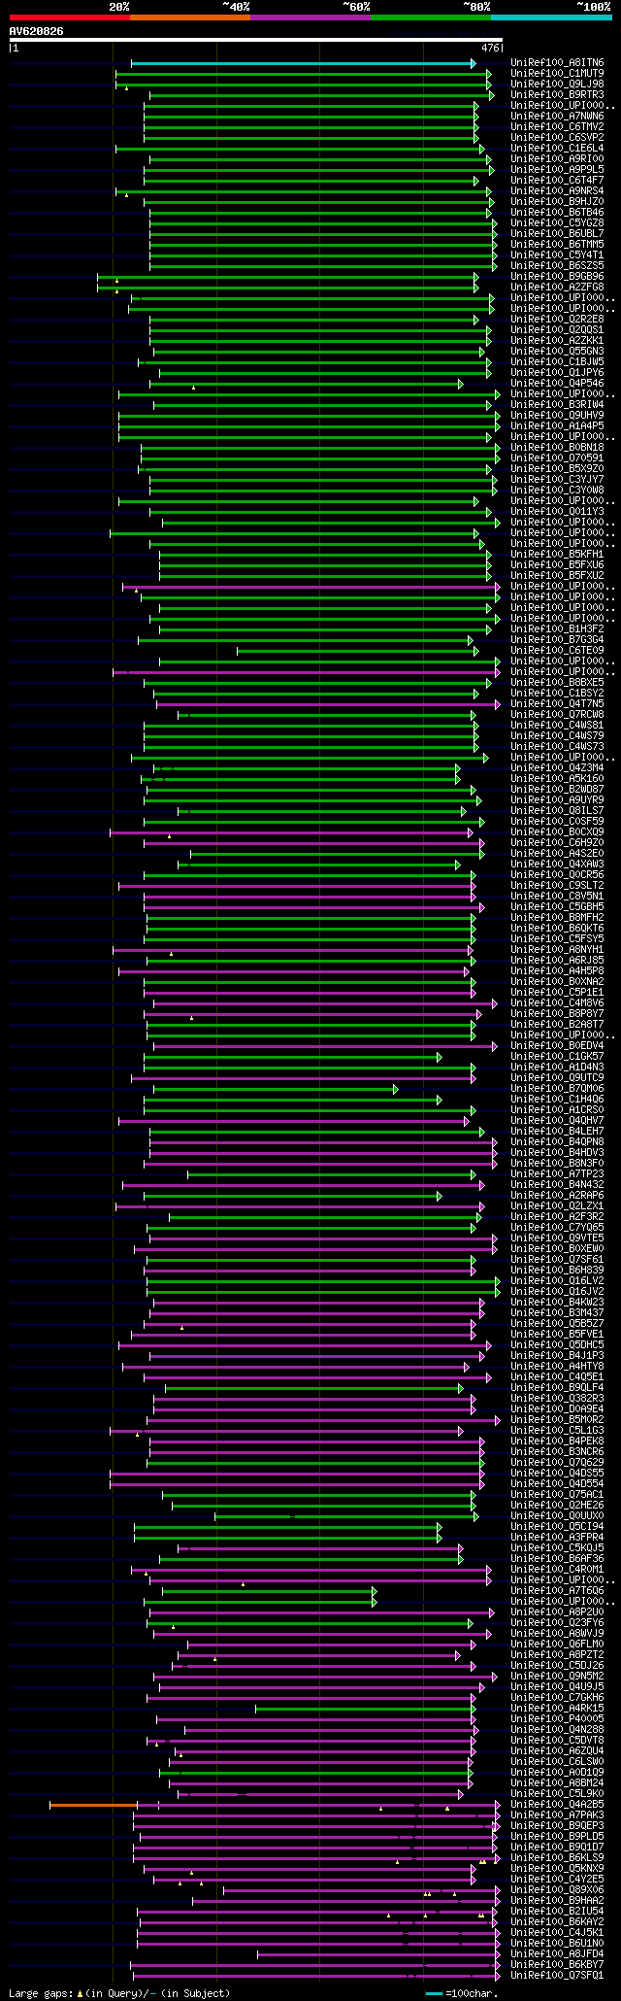Viewport: 621px width, 2001px height.
Task: Click the UniRef100_Q55GN3 label
Action: click(x=557, y=352)
